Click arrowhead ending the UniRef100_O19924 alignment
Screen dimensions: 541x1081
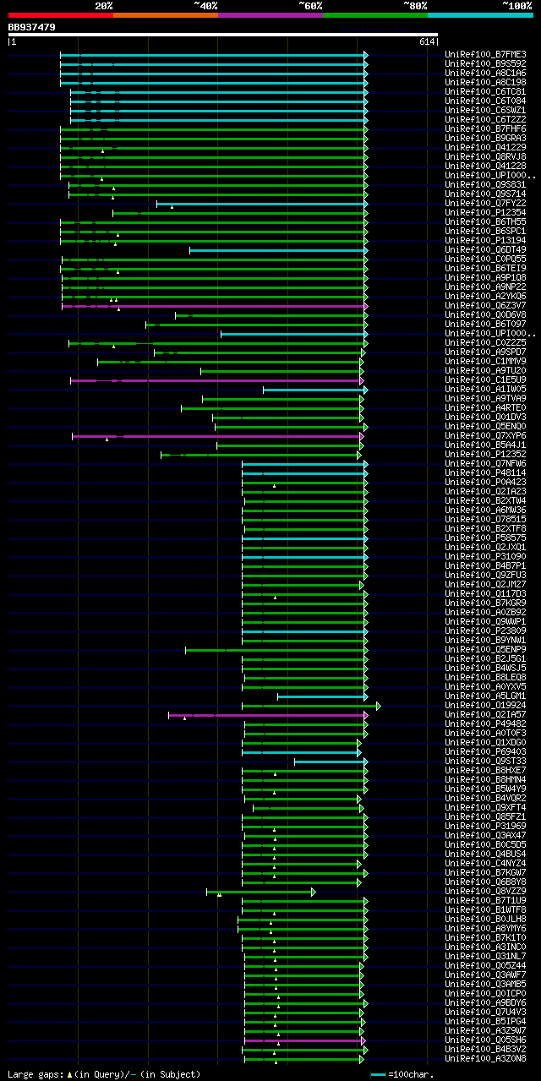(x=378, y=706)
